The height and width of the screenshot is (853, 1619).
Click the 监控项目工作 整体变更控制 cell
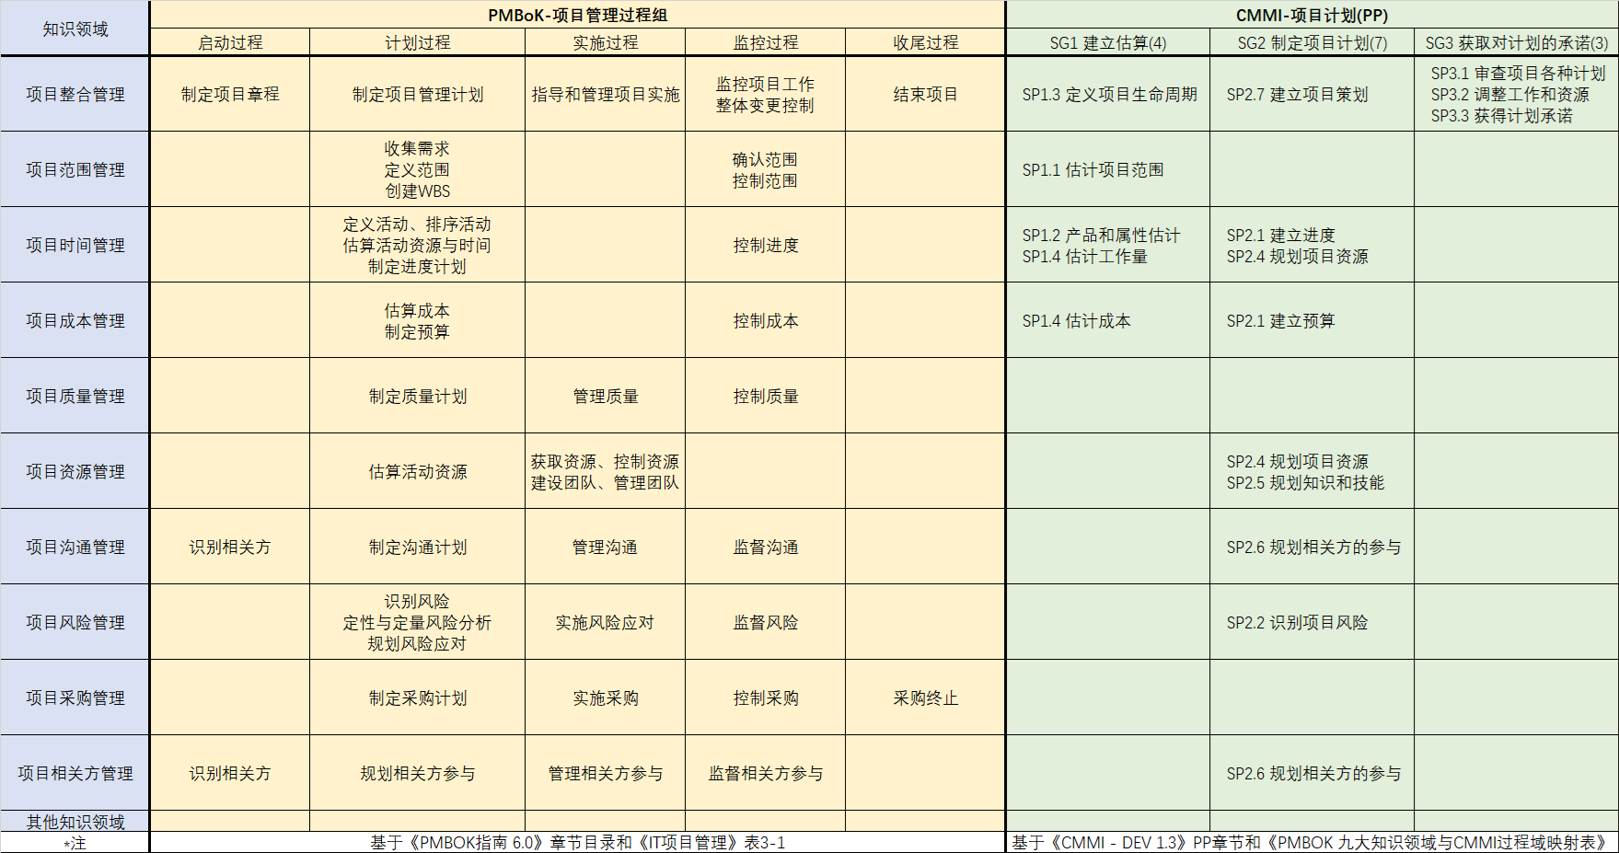pos(765,94)
